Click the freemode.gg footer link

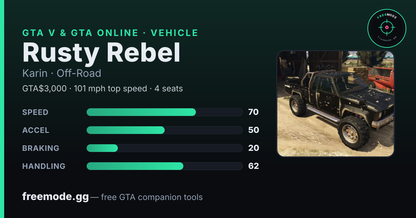pyautogui.click(x=55, y=197)
